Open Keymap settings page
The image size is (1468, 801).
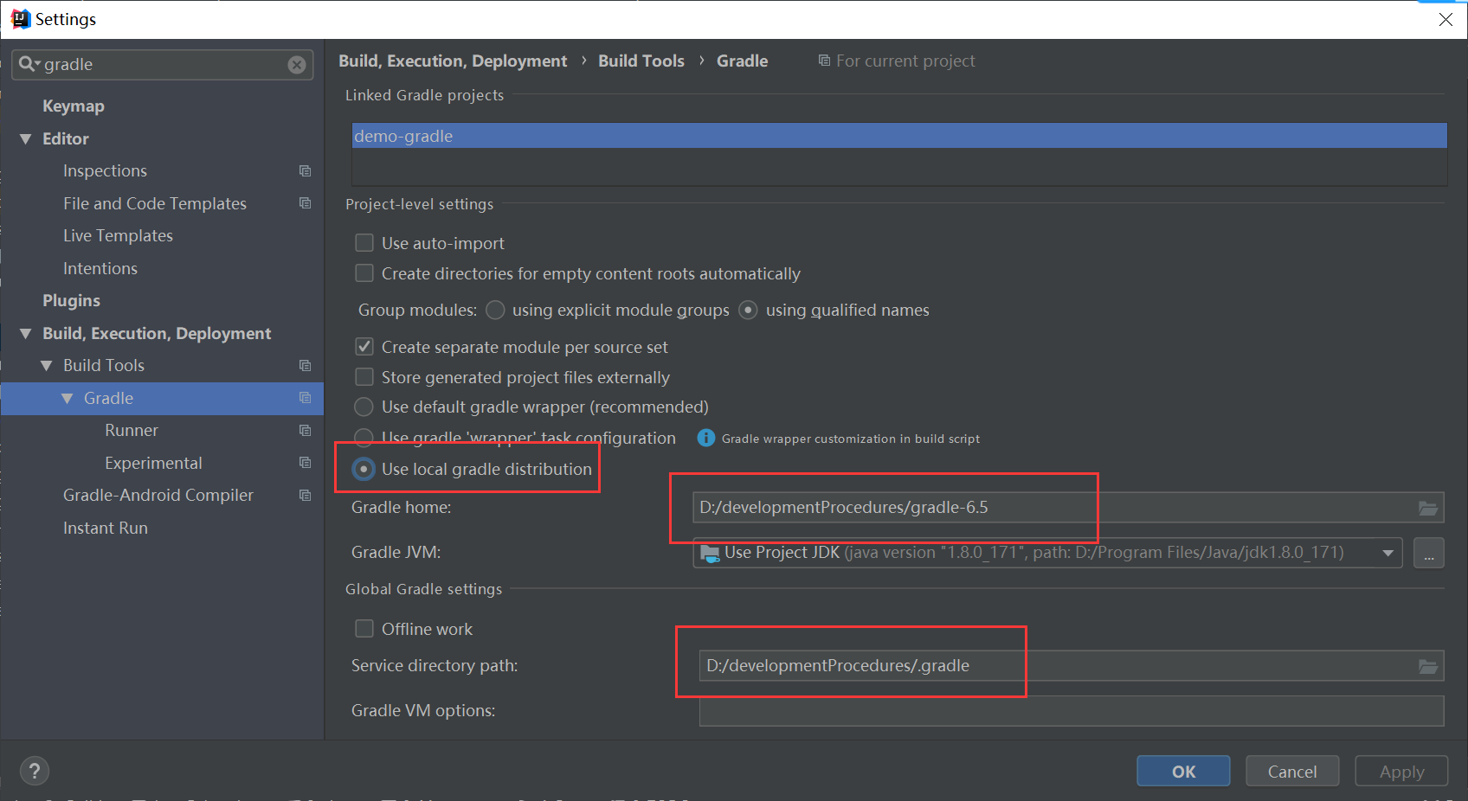click(x=74, y=106)
